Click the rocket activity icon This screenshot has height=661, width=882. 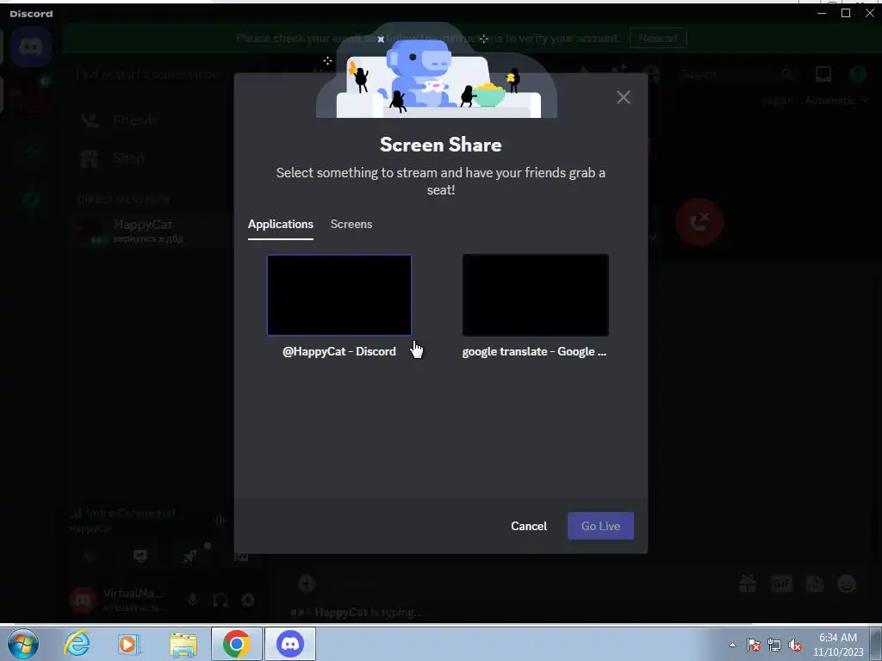coord(190,556)
